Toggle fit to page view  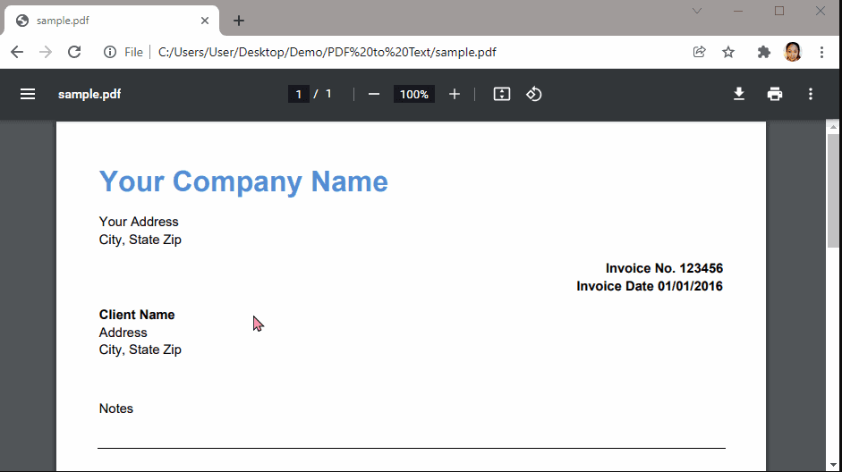coord(502,94)
